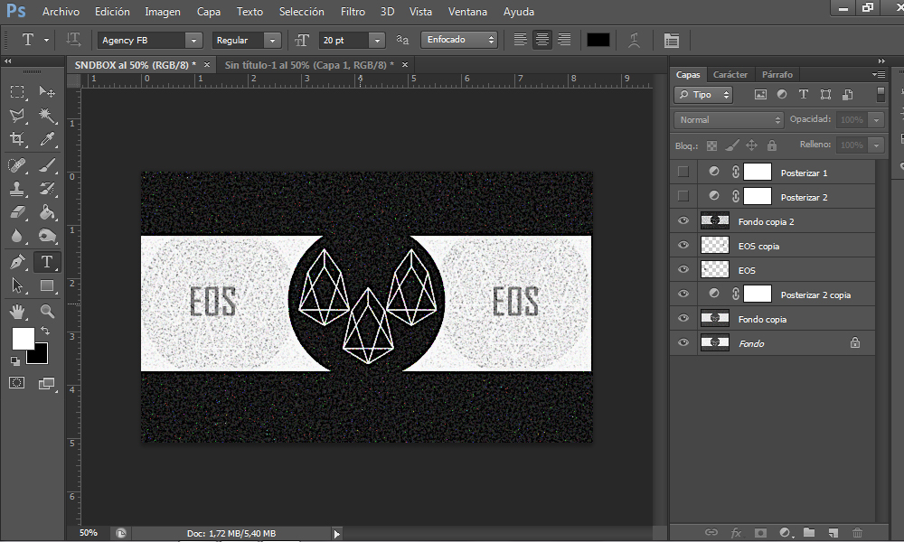Swap foreground and background colors

click(45, 332)
